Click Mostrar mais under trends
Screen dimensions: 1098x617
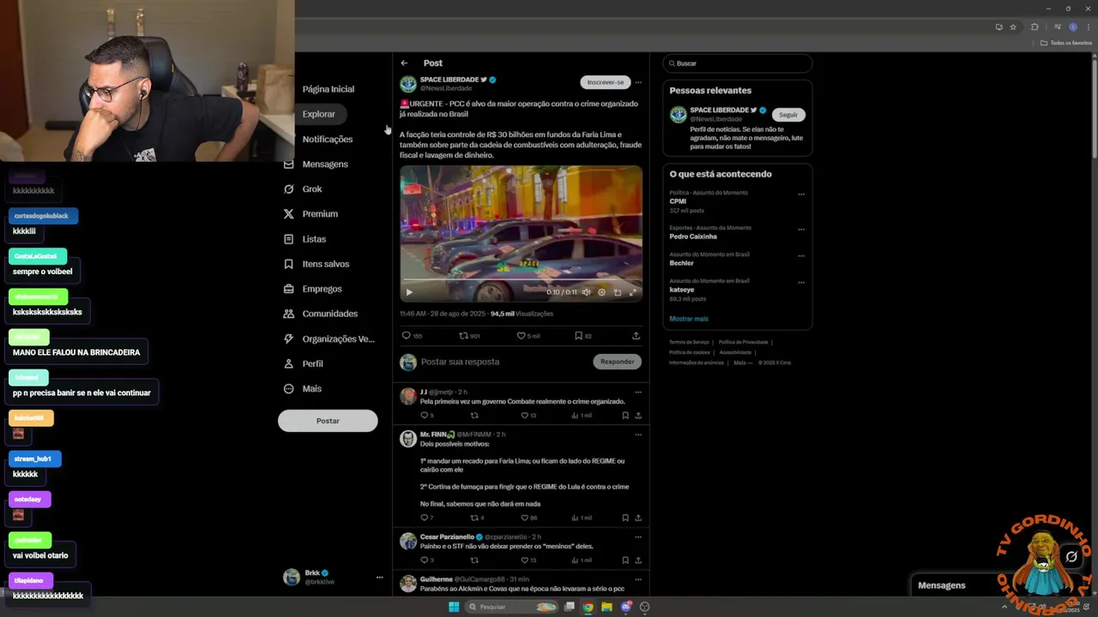[689, 319]
